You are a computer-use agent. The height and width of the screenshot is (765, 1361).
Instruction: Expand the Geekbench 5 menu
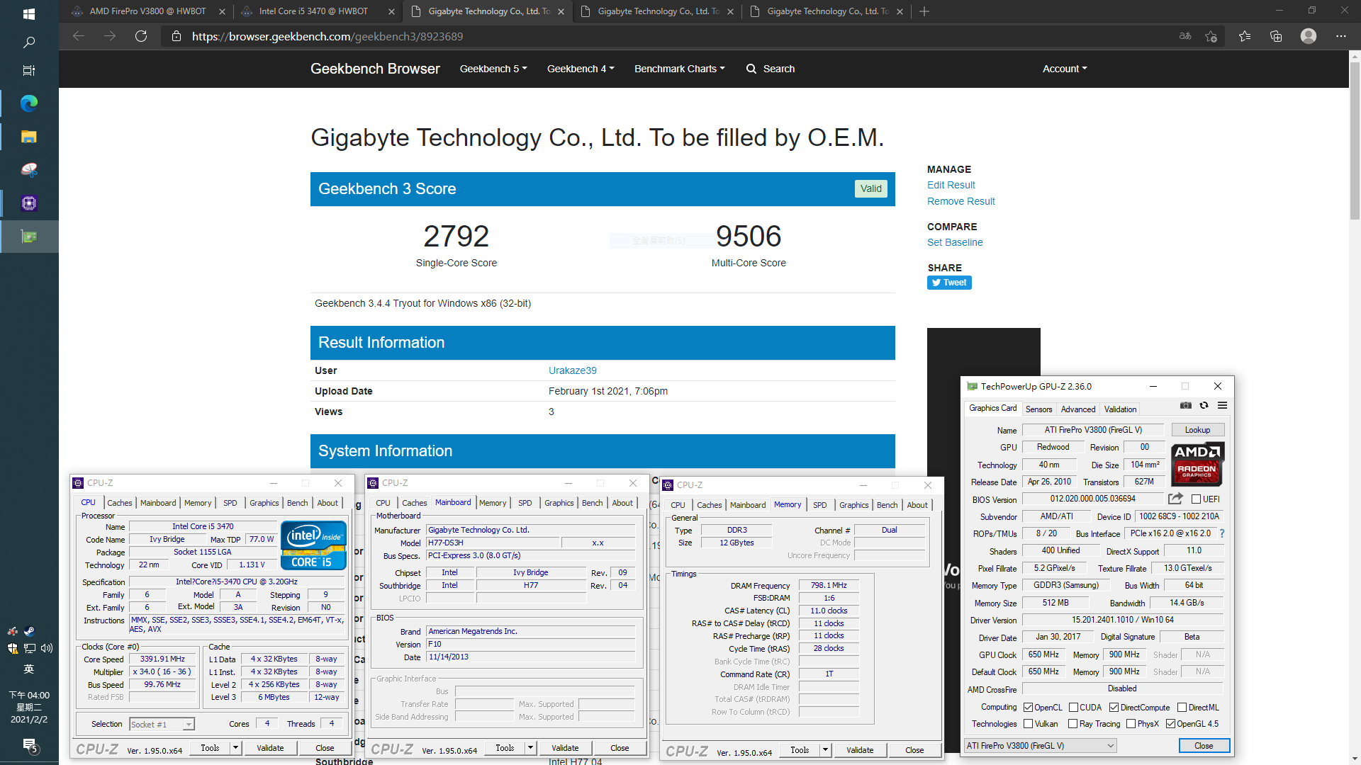coord(493,69)
